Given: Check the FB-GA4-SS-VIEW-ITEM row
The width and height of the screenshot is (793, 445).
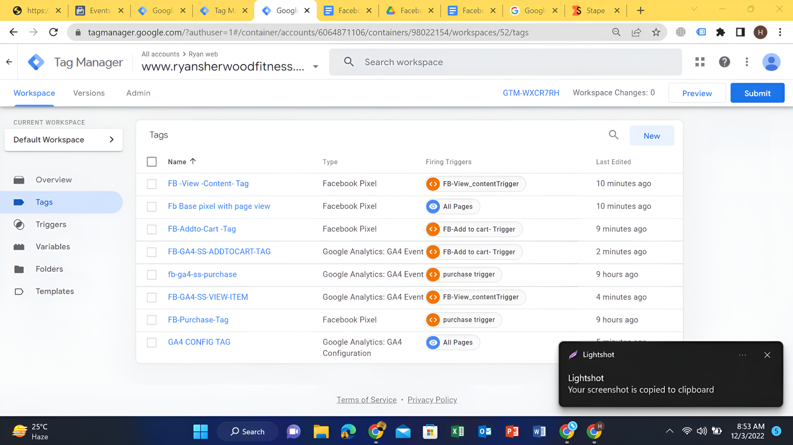Looking at the screenshot, I should point(152,297).
